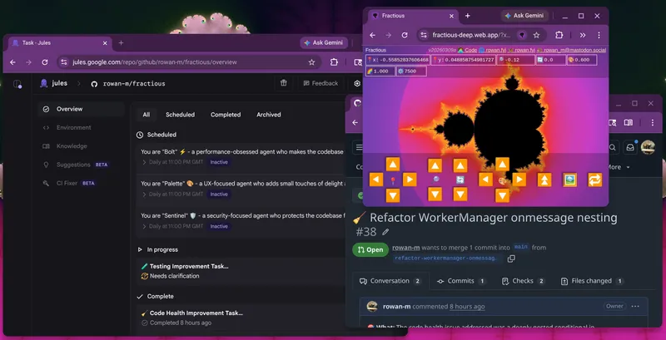Collapse the In progress section

(x=140, y=249)
